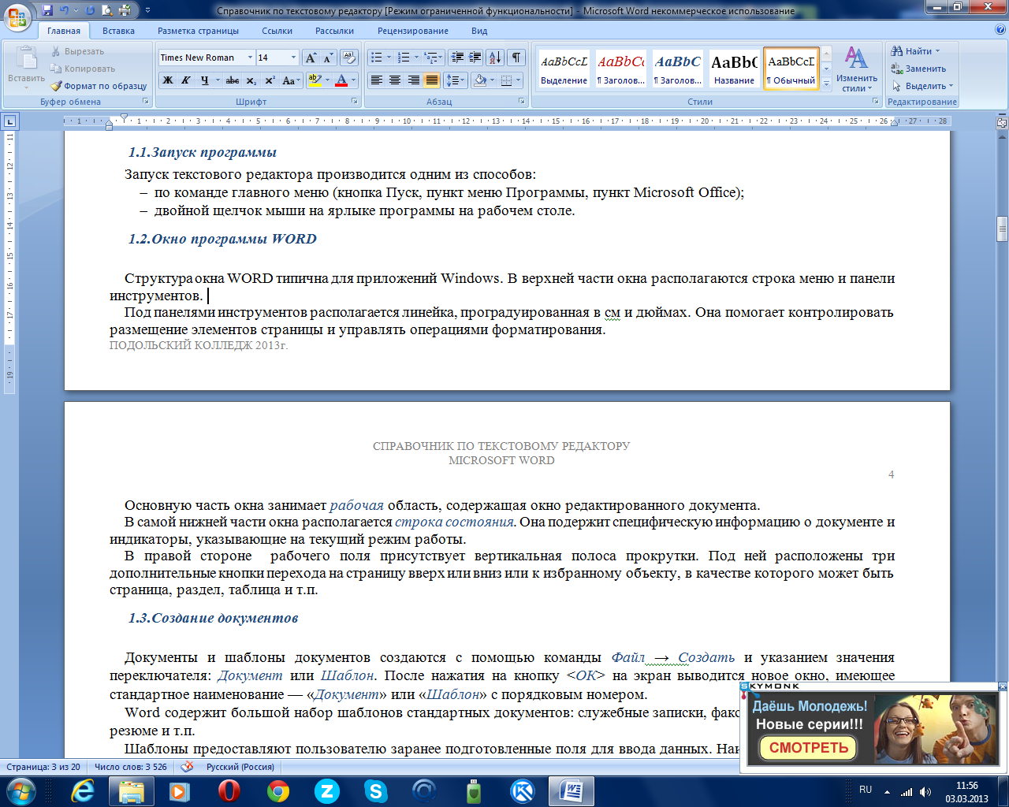Open the Times New Roman font dropdown
The height and width of the screenshot is (807, 1009).
[x=251, y=58]
